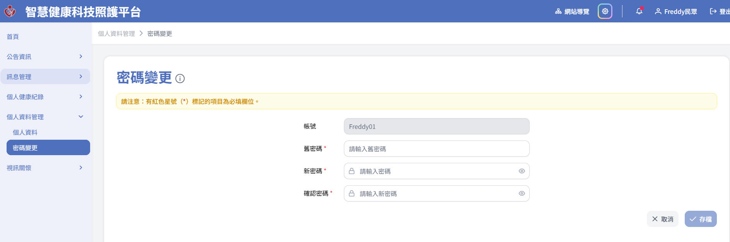Viewport: 730px width, 242px height.
Task: Click the sitemap icon for 網站導覽
Action: 558,12
